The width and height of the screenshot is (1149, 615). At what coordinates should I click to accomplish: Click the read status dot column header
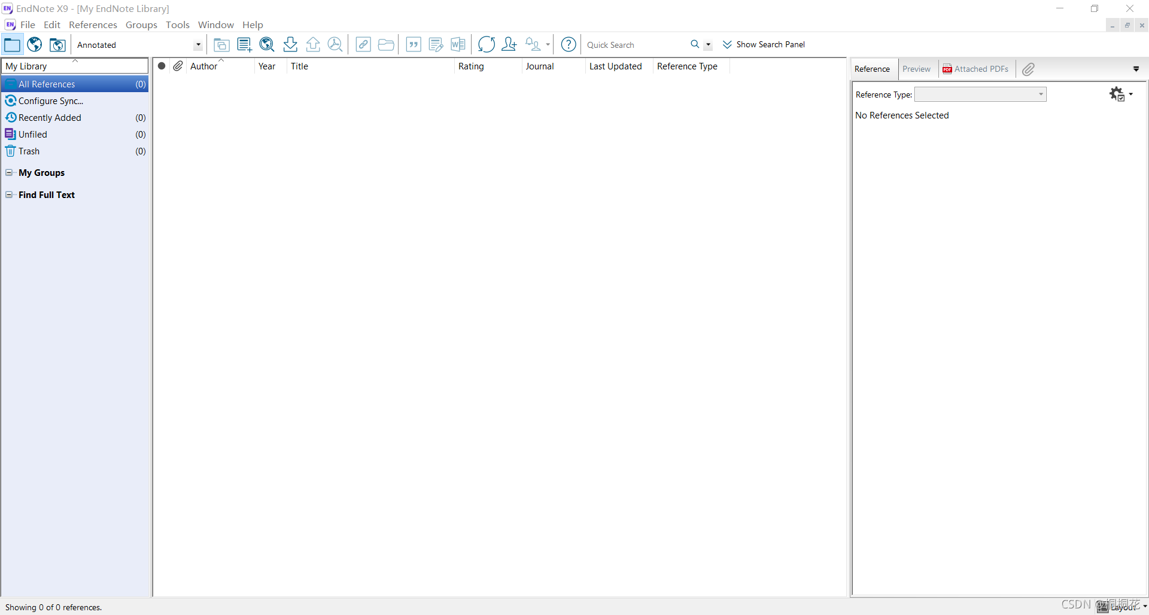(162, 66)
